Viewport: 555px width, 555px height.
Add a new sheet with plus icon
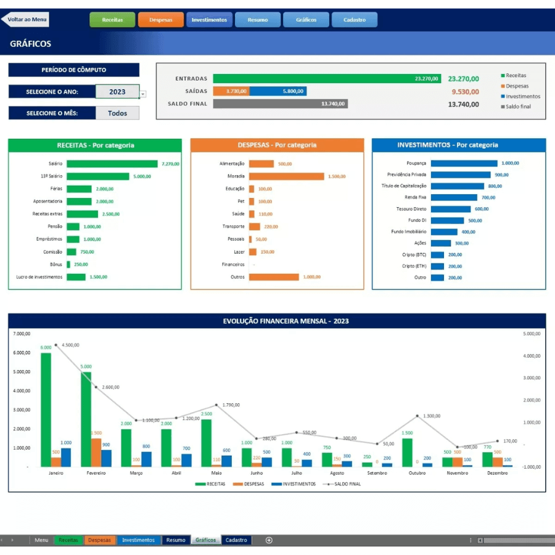pos(269,540)
